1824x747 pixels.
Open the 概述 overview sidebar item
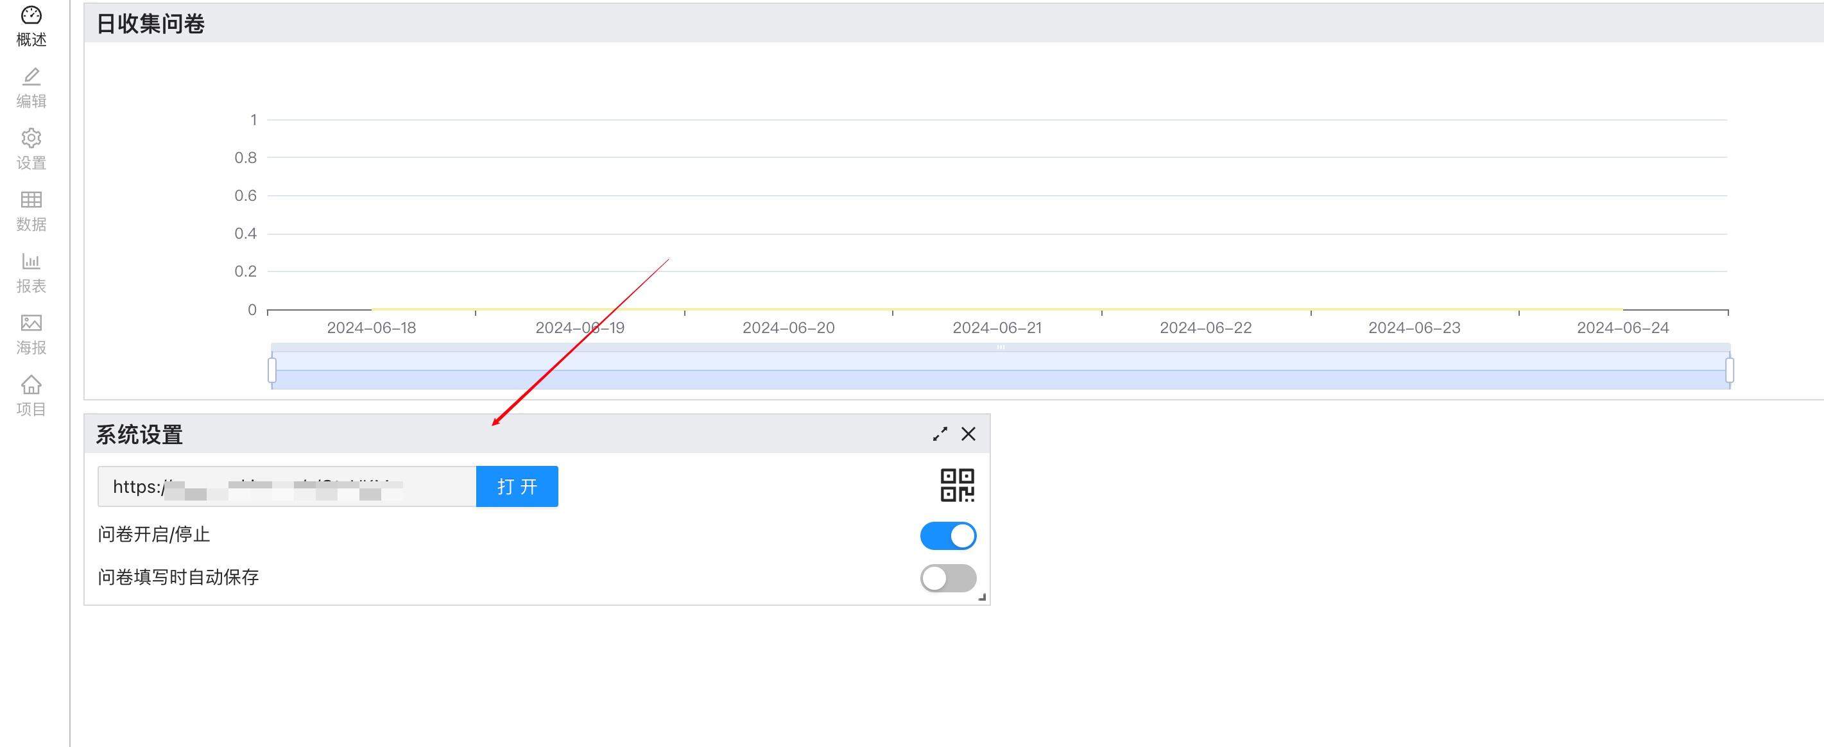pyautogui.click(x=31, y=26)
